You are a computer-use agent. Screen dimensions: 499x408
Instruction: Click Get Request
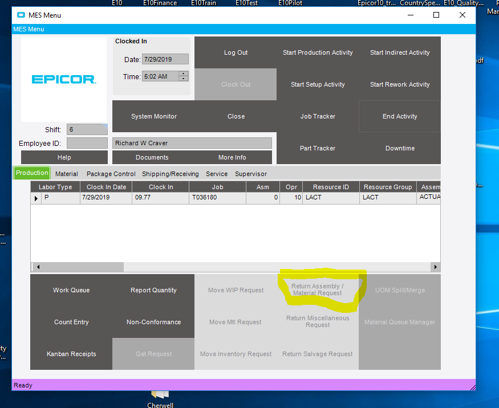click(153, 354)
